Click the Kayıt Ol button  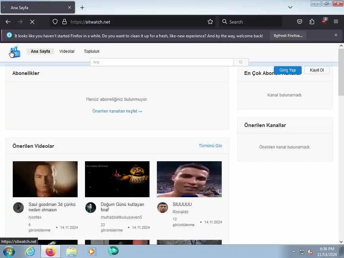(317, 70)
